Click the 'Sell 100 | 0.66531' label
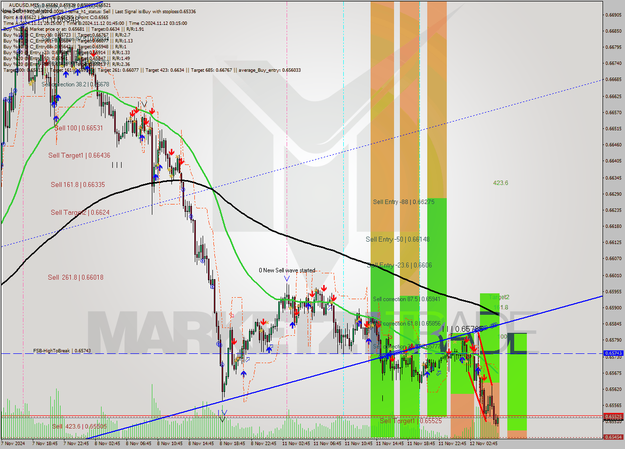The width and height of the screenshot is (625, 449). (79, 128)
